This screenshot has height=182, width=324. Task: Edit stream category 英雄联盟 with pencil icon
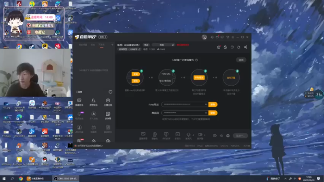pos(139,49)
